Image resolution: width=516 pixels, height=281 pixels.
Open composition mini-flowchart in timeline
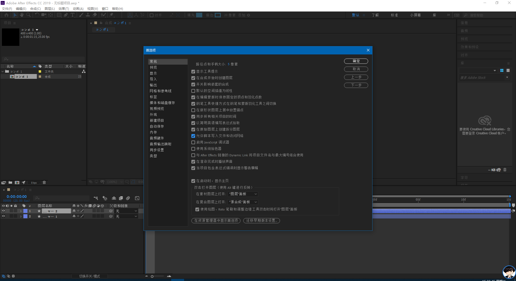click(96, 198)
